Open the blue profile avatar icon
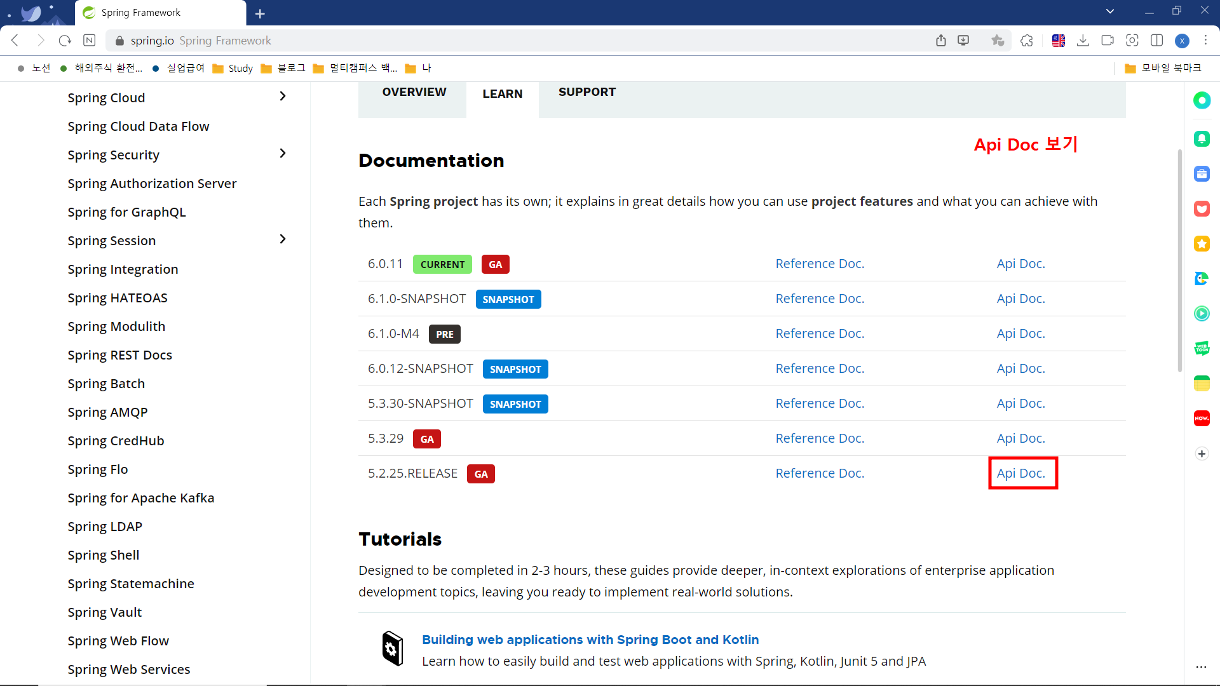Screen dimensions: 1220x686 (1182, 41)
